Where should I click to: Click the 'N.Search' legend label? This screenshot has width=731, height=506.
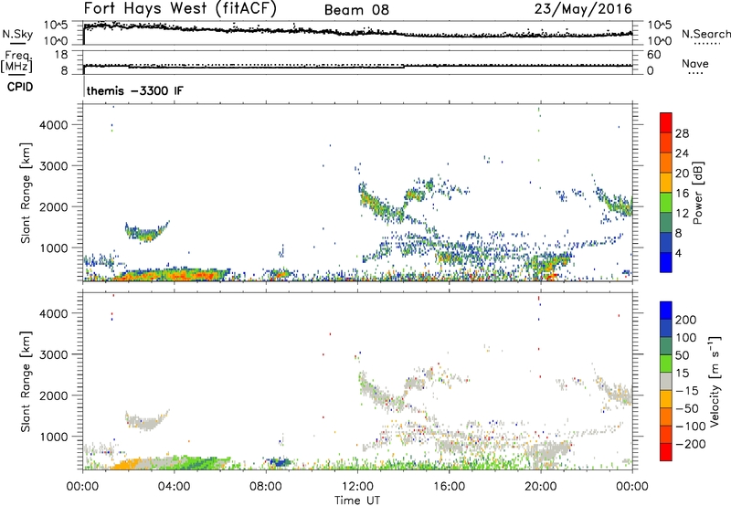705,34
